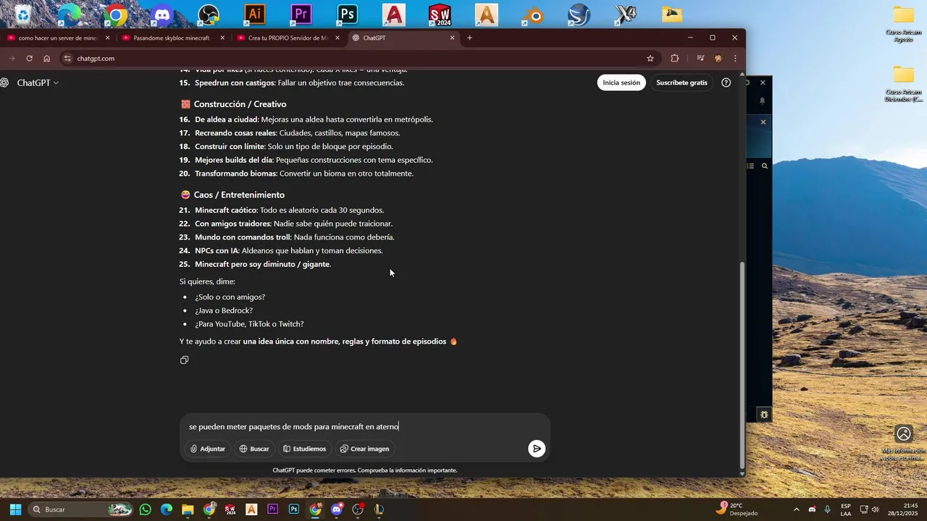927x521 pixels.
Task: Copy the ChatGPT response using the copy icon
Action: click(x=185, y=360)
